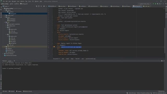Click the Python interpreter entry in status bar
Viewport: 167px width, 94px height.
(143, 93)
